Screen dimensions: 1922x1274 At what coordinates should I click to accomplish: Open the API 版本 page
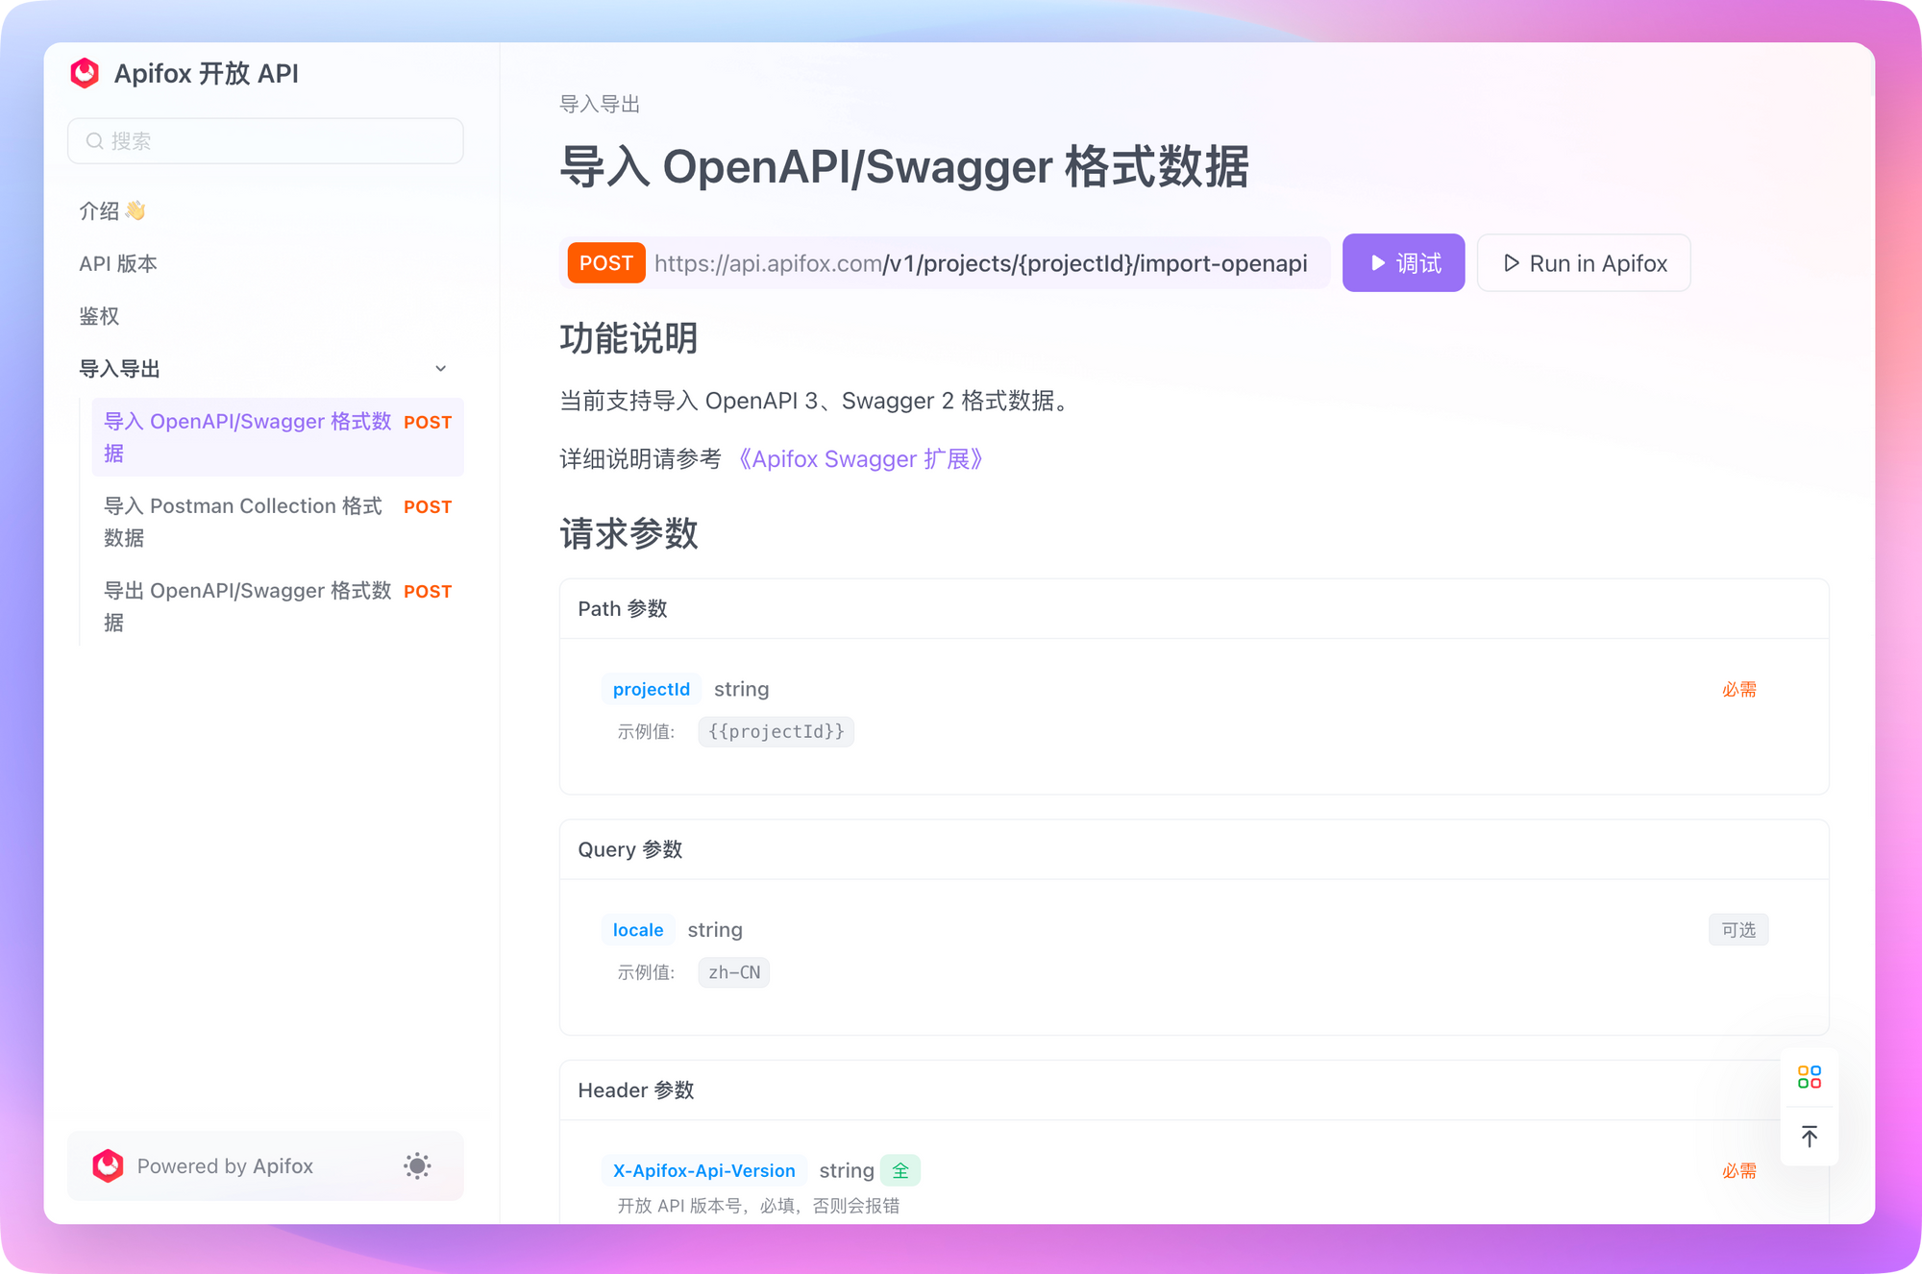[x=118, y=263]
